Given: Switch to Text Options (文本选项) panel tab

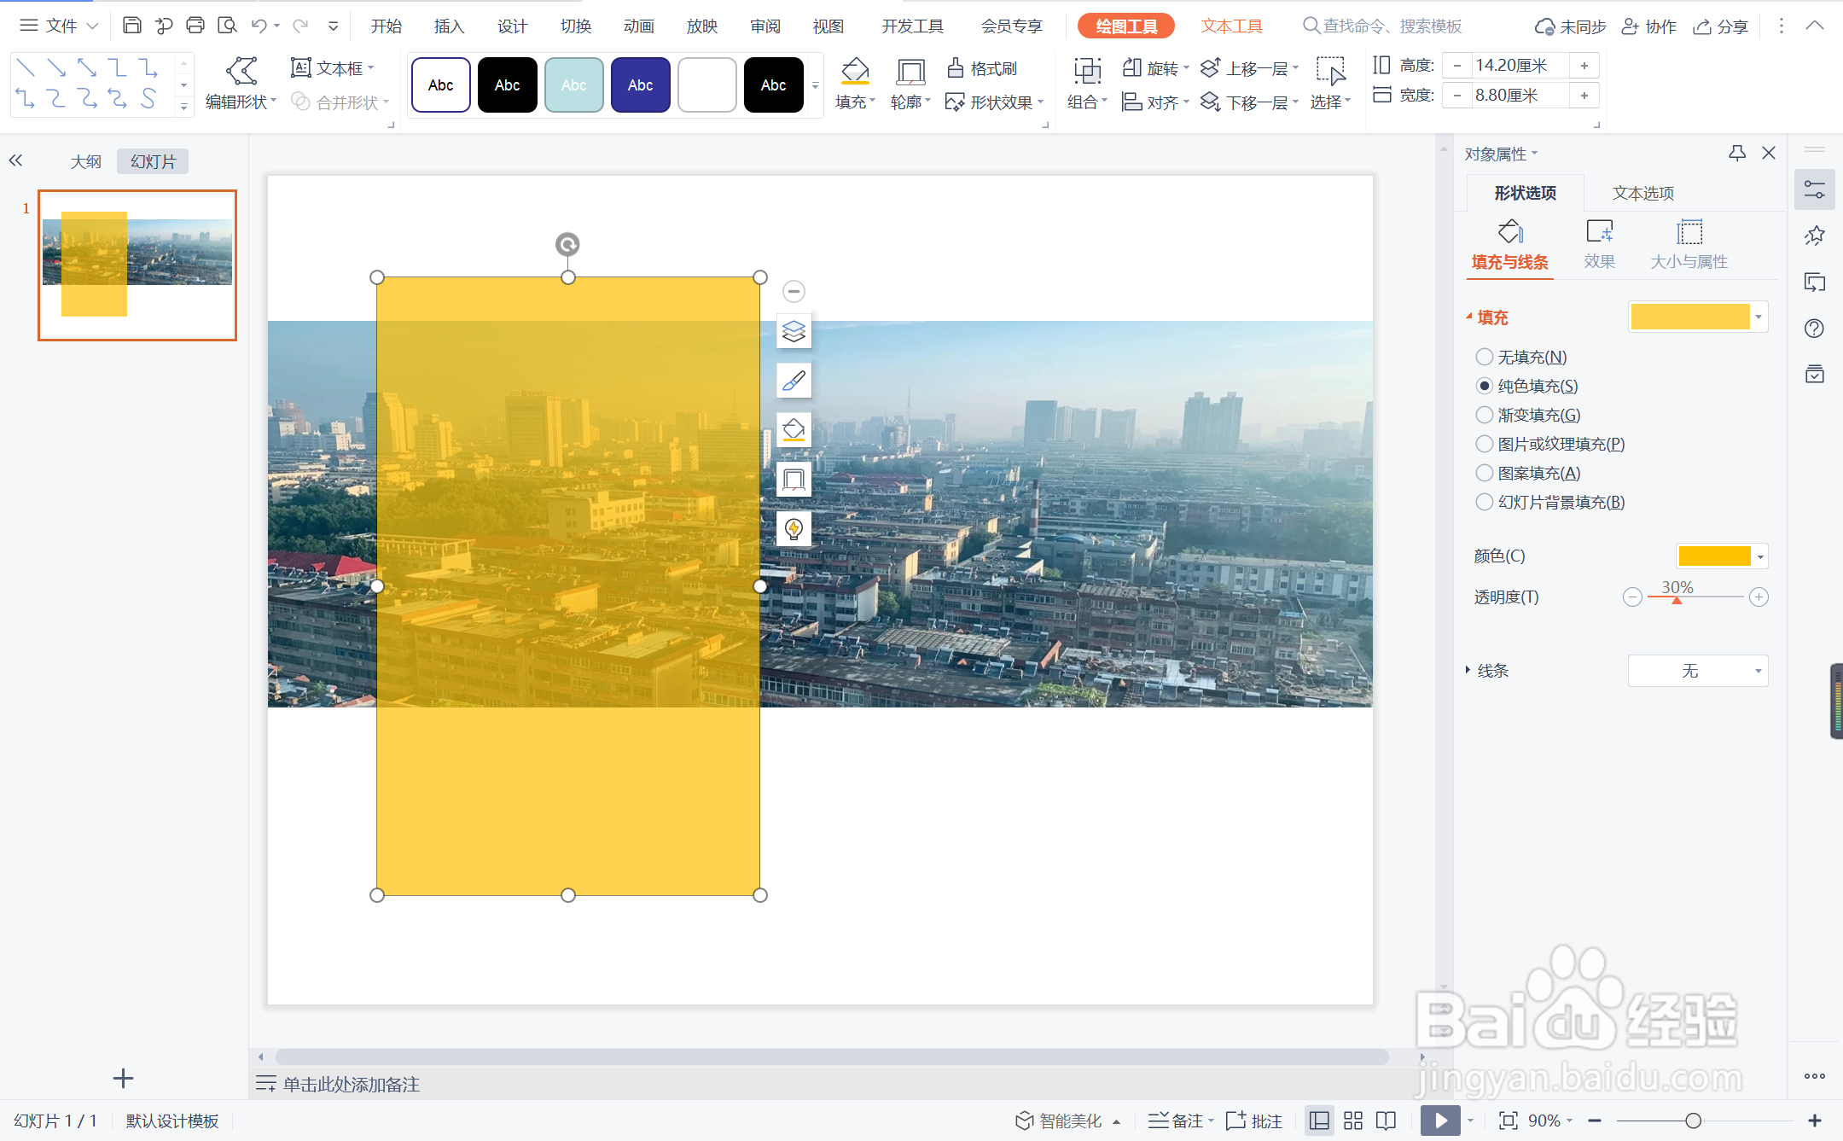Looking at the screenshot, I should [x=1643, y=193].
